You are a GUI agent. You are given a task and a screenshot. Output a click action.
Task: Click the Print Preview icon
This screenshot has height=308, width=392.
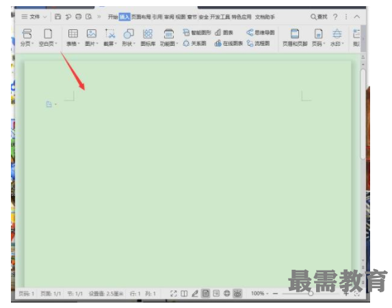[x=89, y=16]
